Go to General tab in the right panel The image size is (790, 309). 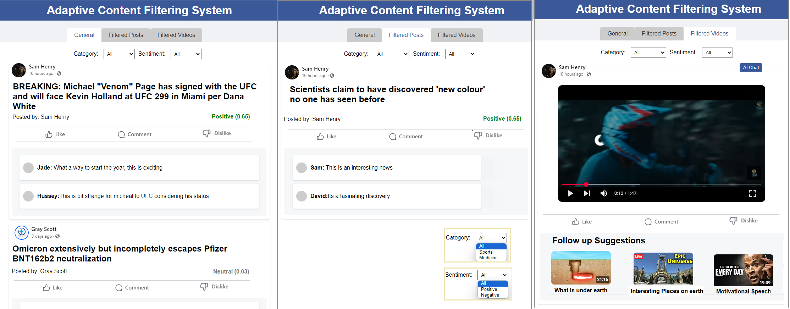coord(617,33)
